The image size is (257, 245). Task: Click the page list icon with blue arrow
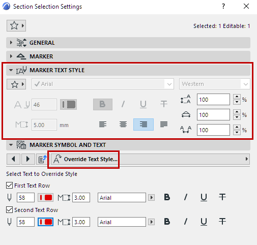point(42,159)
